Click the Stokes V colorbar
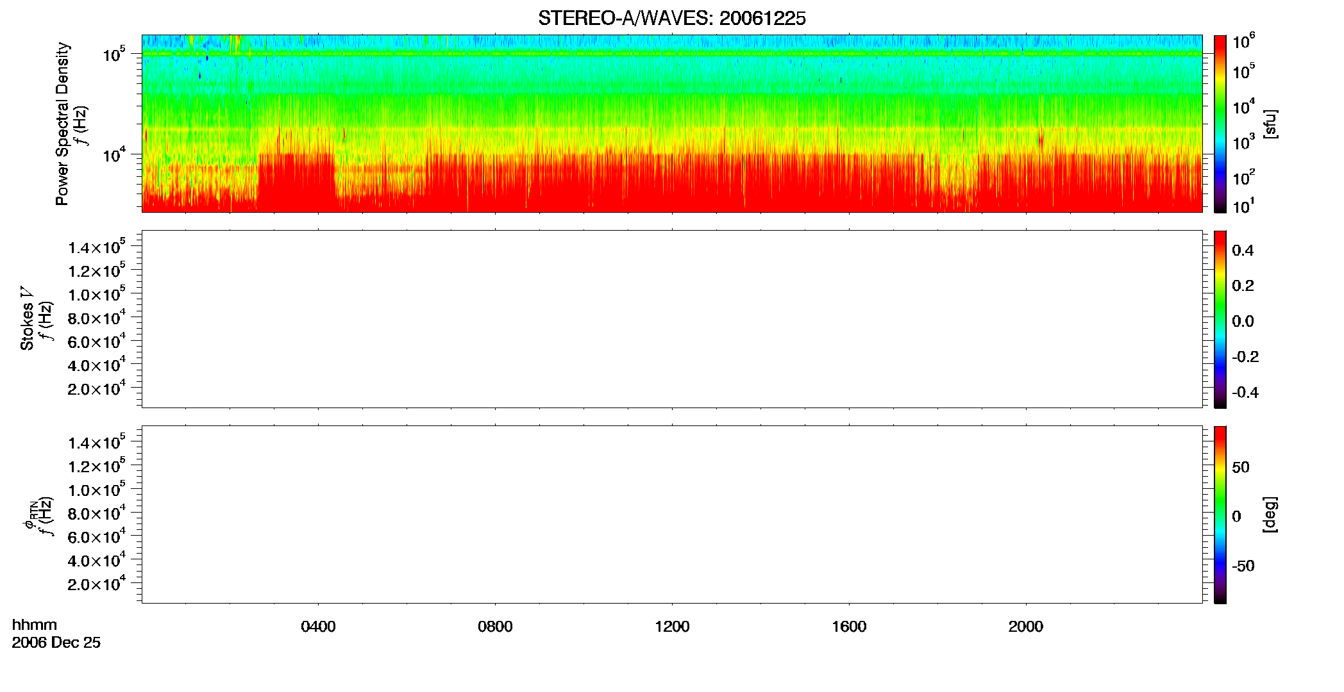 click(1220, 319)
